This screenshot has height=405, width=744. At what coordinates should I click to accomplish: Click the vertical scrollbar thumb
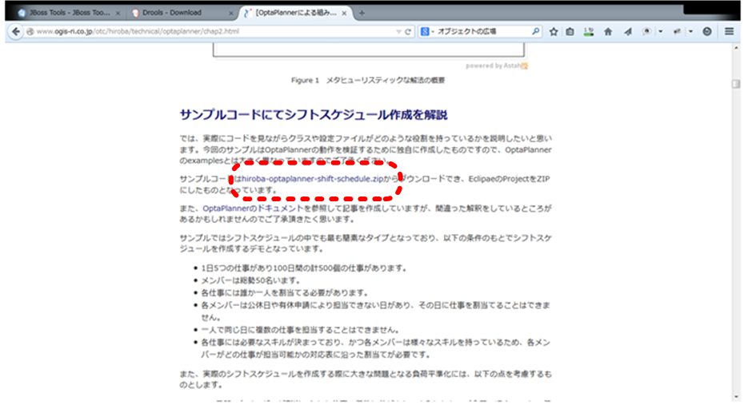(736, 84)
